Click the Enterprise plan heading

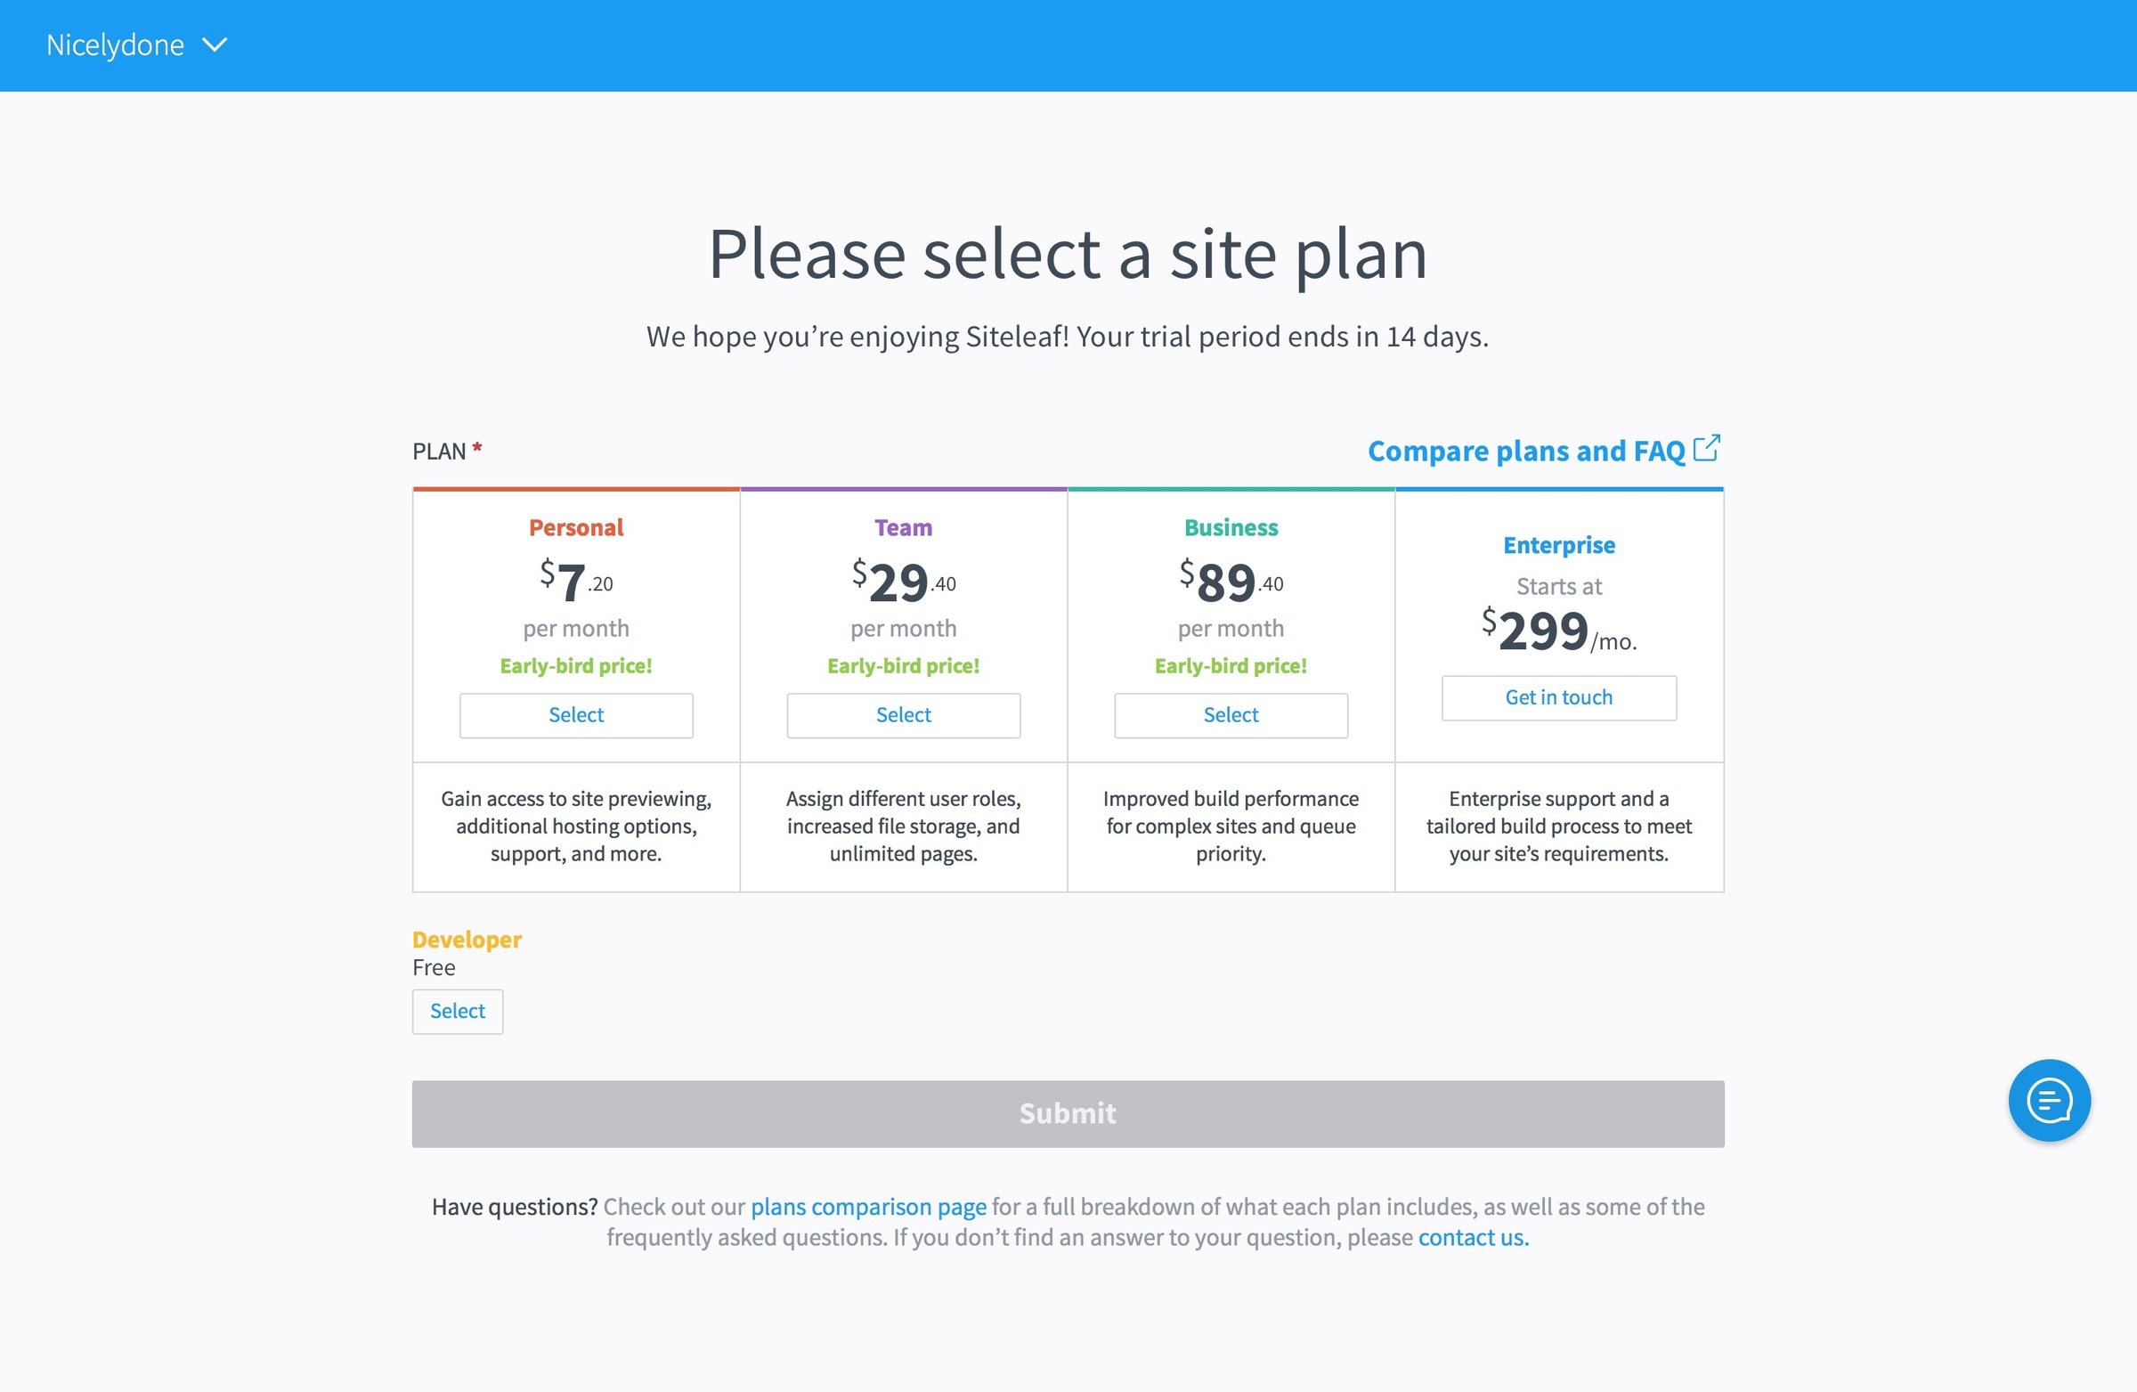(x=1559, y=545)
